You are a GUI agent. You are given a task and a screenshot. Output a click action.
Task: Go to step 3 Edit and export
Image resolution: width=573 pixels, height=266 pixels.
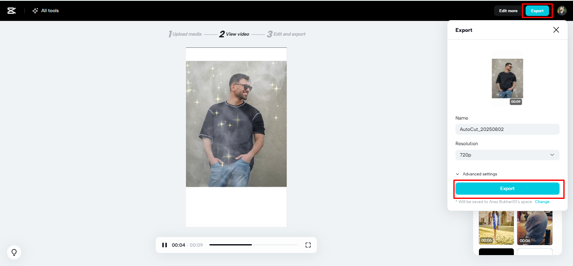286,34
